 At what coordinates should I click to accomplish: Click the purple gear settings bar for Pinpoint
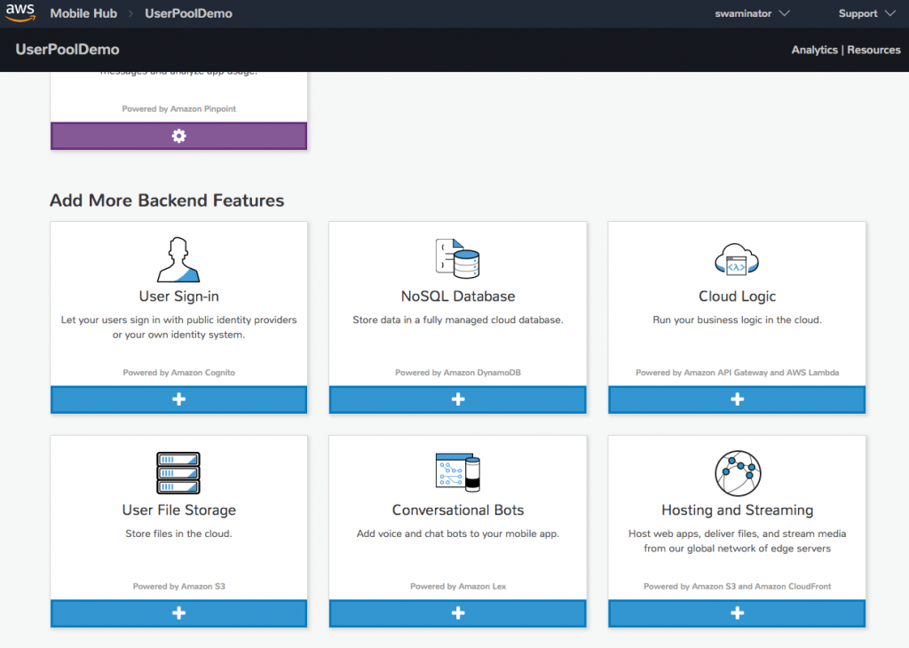[x=178, y=136]
